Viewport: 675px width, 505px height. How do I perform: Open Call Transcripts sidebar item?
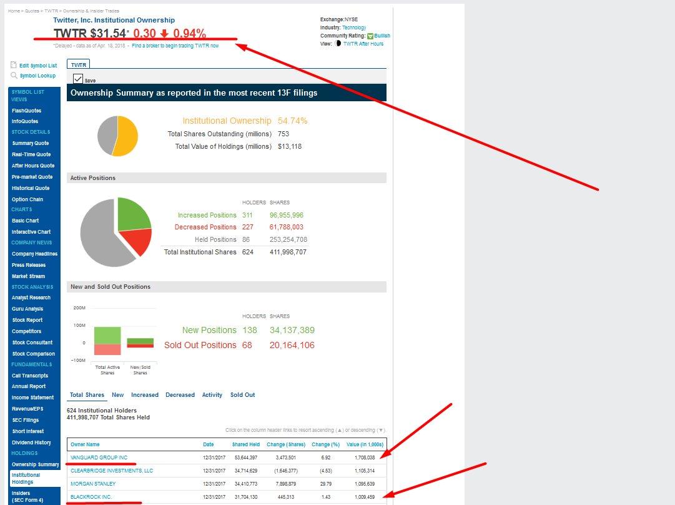pos(30,376)
